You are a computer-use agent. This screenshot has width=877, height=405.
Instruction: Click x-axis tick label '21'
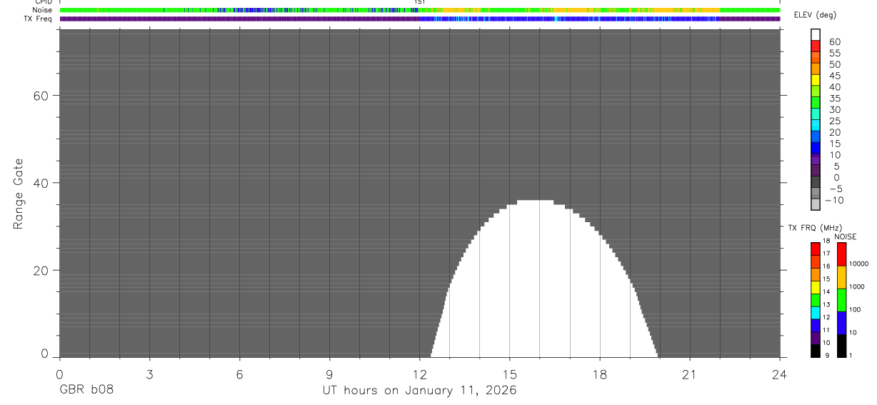(690, 374)
